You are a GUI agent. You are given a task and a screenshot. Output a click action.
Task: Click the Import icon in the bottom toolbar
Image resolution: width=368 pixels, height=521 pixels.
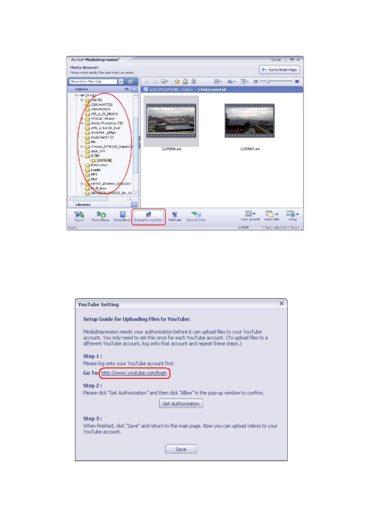[x=79, y=217]
